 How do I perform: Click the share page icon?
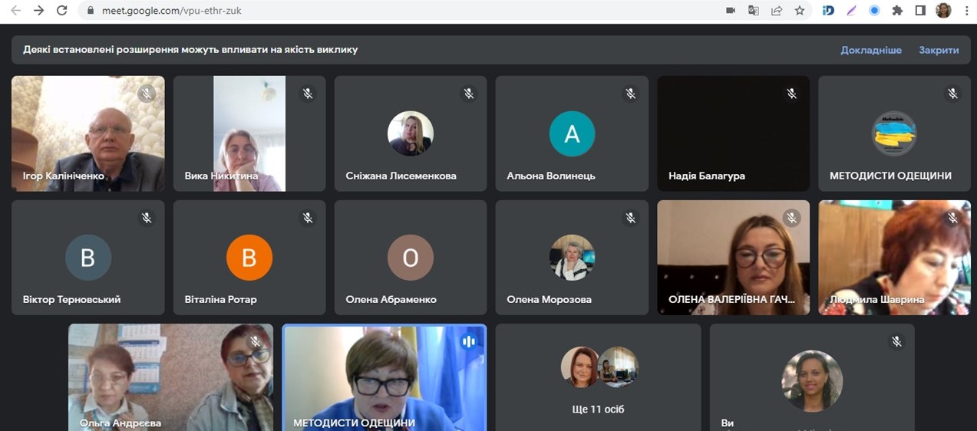pos(777,11)
